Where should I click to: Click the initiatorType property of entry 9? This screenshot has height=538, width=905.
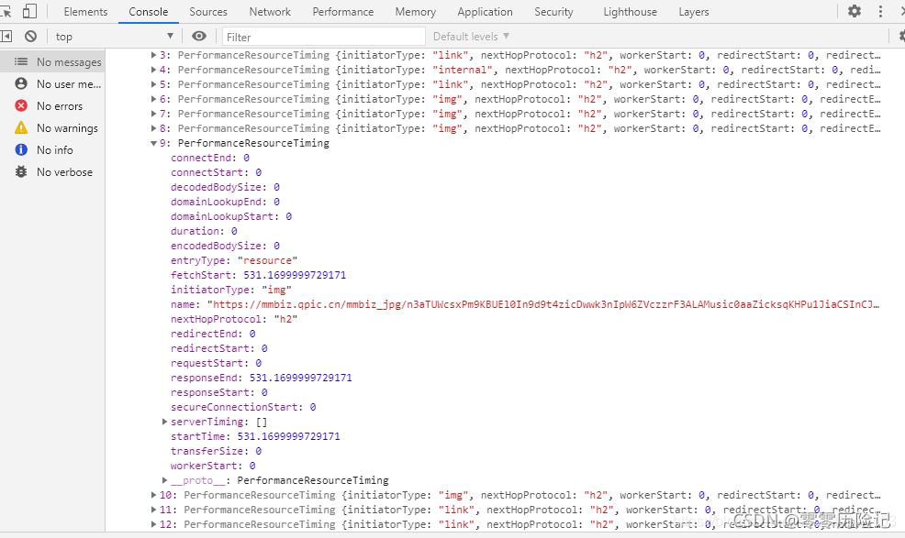tap(210, 290)
